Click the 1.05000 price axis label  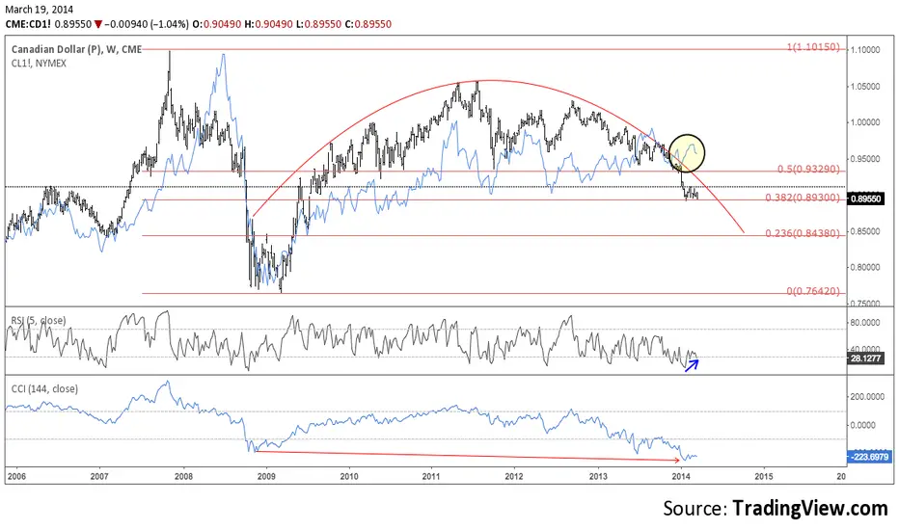tap(865, 87)
